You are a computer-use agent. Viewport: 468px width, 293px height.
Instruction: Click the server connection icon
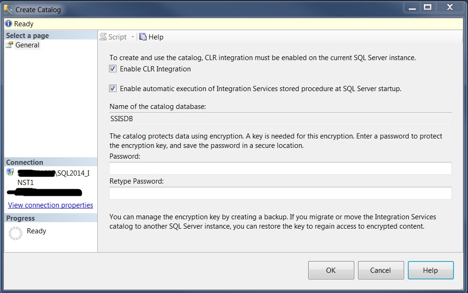pyautogui.click(x=10, y=173)
